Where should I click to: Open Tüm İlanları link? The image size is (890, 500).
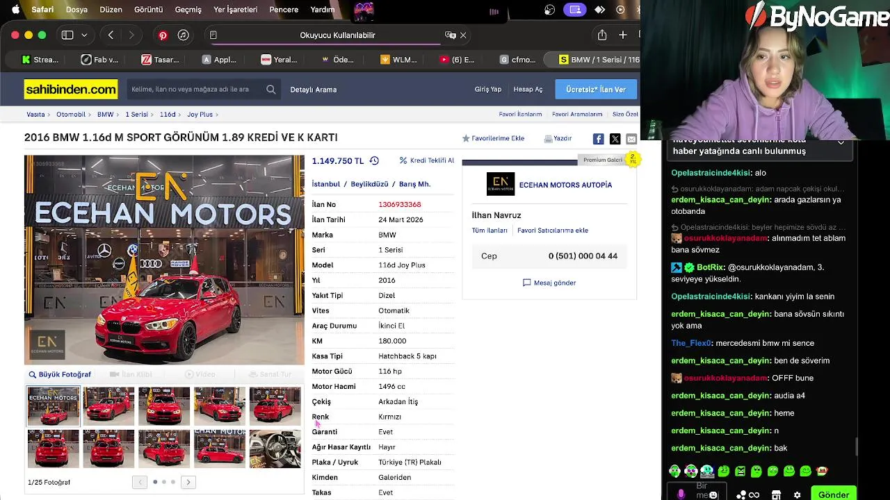click(x=489, y=231)
